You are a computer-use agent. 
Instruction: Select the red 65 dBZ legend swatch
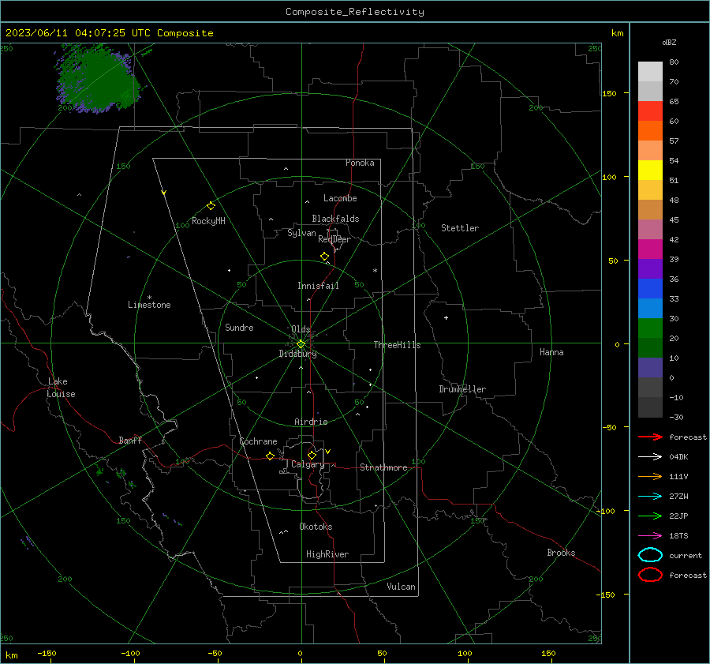pyautogui.click(x=650, y=111)
